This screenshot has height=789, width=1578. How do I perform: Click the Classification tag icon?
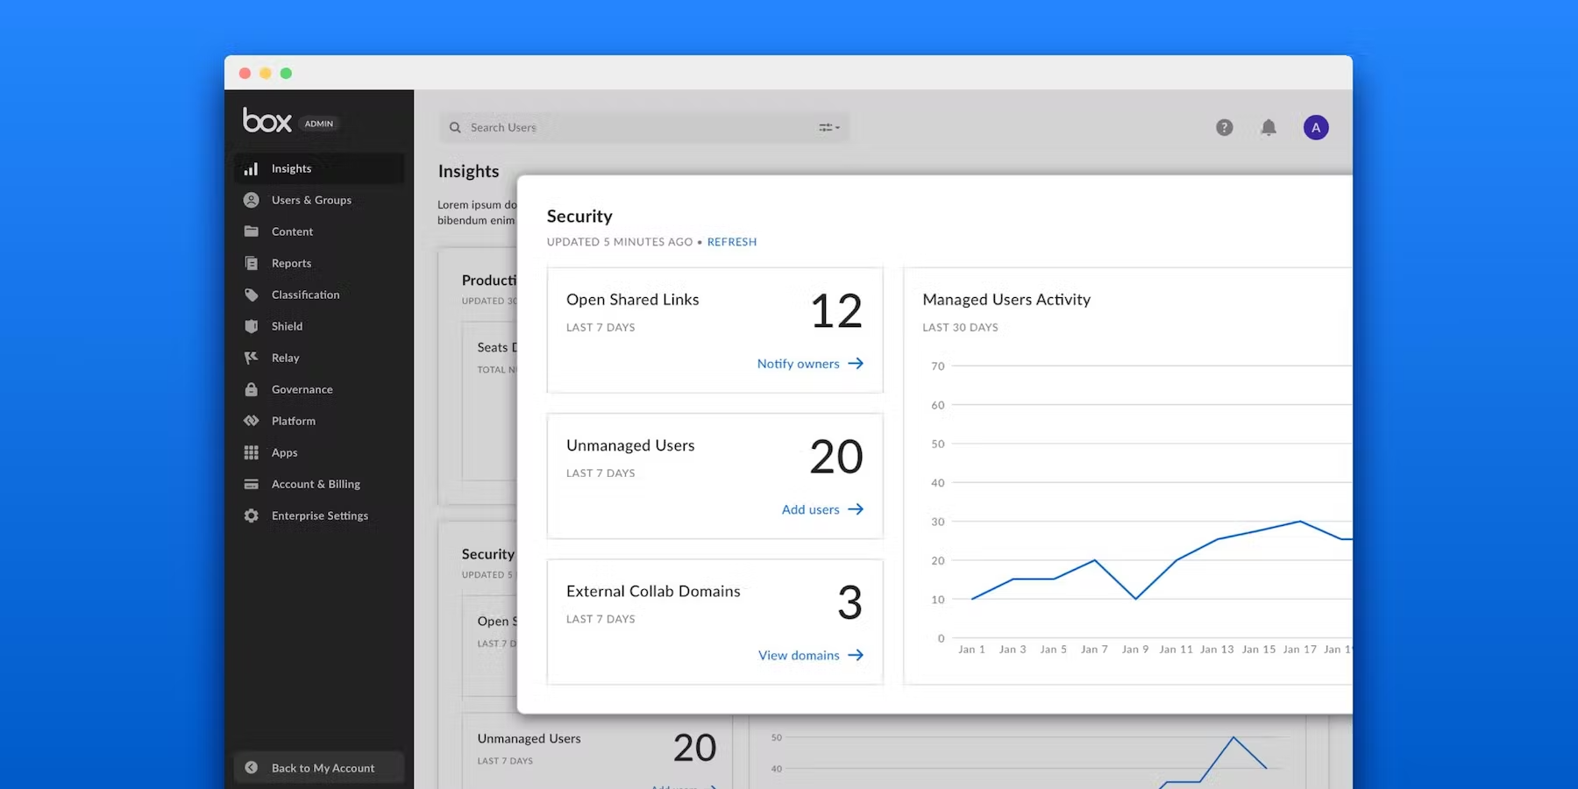coord(251,295)
